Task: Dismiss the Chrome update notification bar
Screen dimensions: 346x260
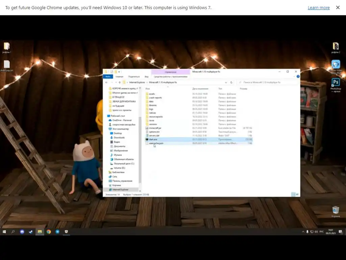Action: (338, 7)
